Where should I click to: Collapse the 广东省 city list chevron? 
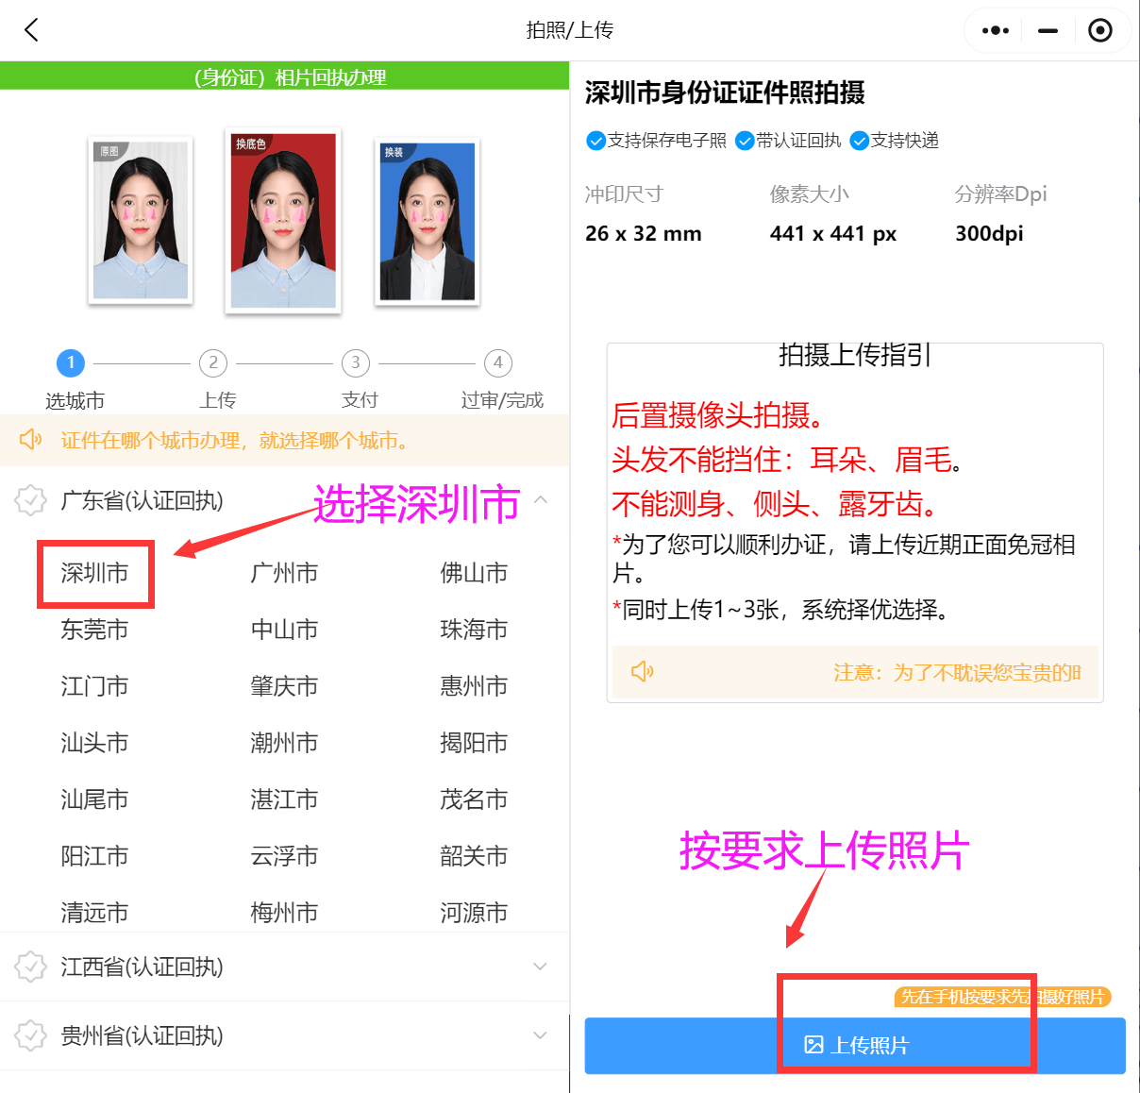tap(541, 499)
